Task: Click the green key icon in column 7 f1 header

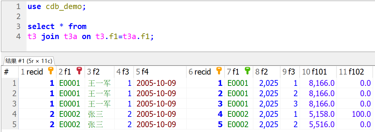Action: (248, 71)
